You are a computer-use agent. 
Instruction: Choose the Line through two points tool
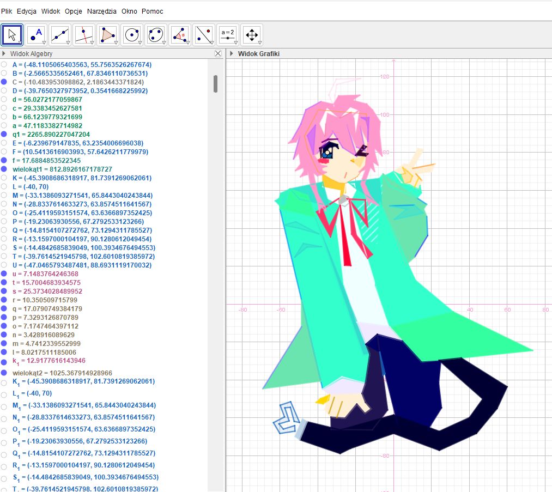click(x=60, y=35)
